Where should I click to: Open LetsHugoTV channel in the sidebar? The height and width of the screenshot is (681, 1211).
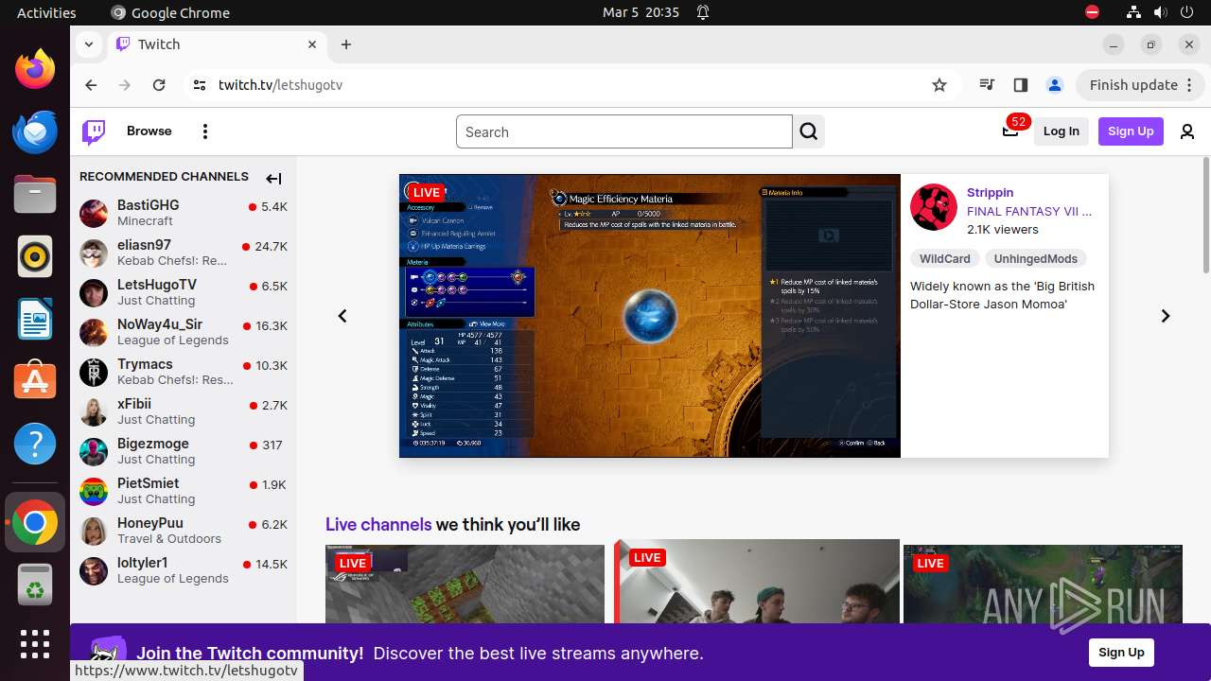(x=184, y=292)
